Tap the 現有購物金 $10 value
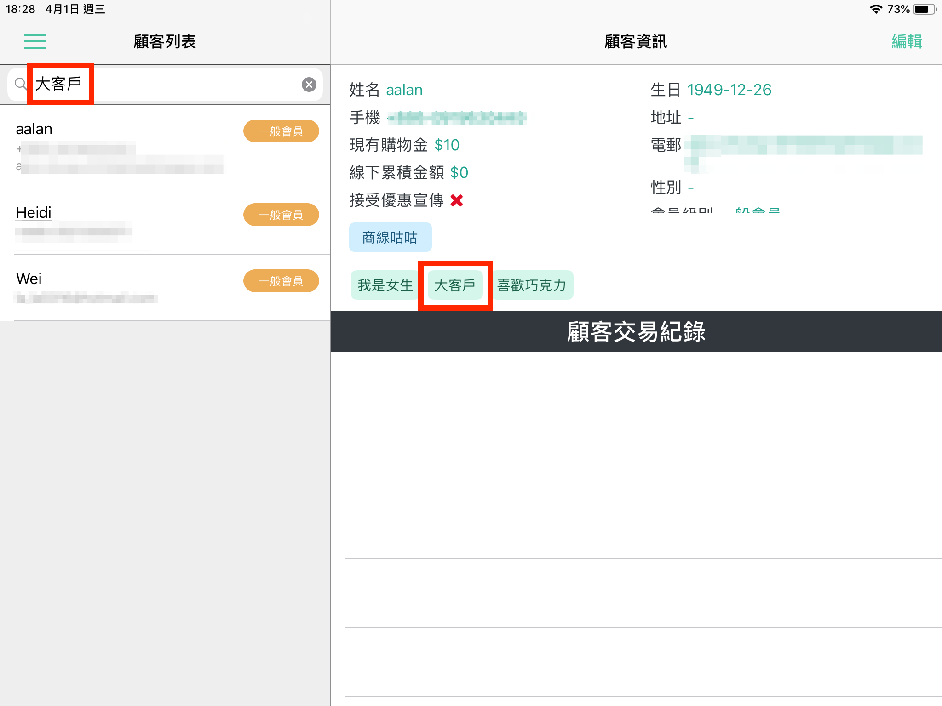The width and height of the screenshot is (942, 706). (447, 145)
